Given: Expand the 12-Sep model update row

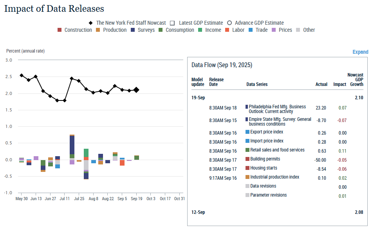Looking at the screenshot, I should 198,212.
